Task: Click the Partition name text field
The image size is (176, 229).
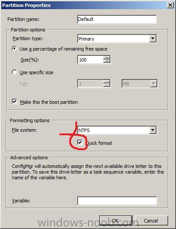Action: coord(117,19)
